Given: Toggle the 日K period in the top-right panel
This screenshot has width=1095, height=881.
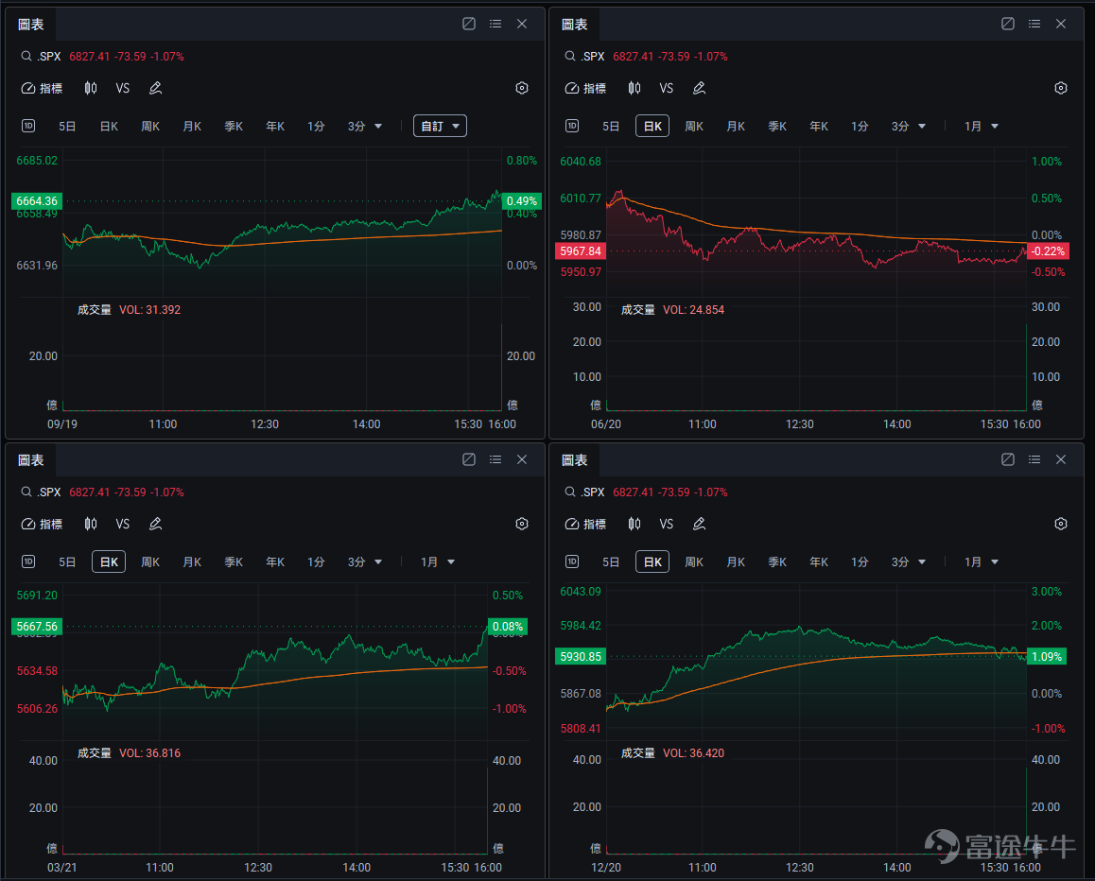Looking at the screenshot, I should (x=652, y=126).
